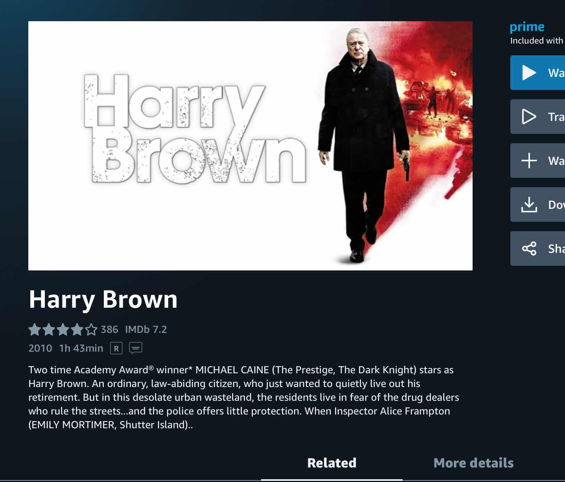Click the 'Included with' text under prime
The image size is (565, 482).
(537, 41)
